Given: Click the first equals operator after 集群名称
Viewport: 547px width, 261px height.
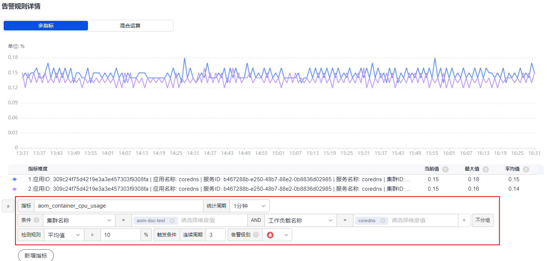Looking at the screenshot, I should 124,220.
